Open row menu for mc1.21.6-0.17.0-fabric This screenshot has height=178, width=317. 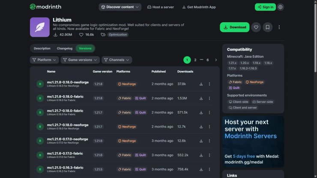coord(209,155)
